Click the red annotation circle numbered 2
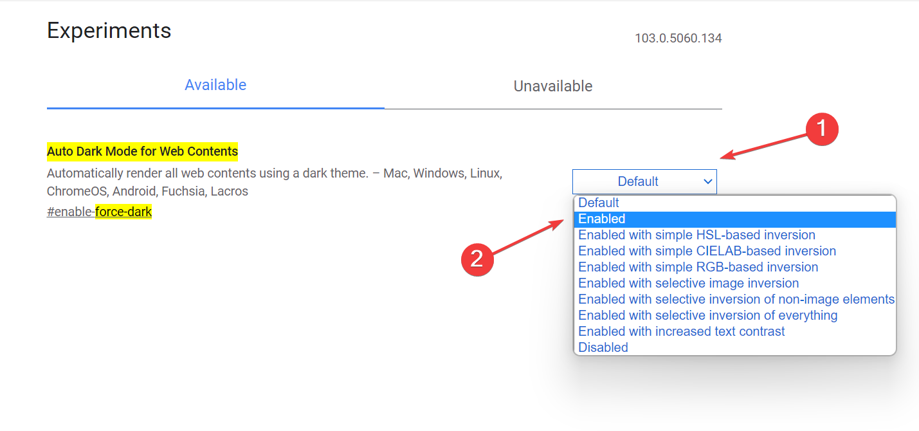The image size is (919, 431). tap(477, 259)
